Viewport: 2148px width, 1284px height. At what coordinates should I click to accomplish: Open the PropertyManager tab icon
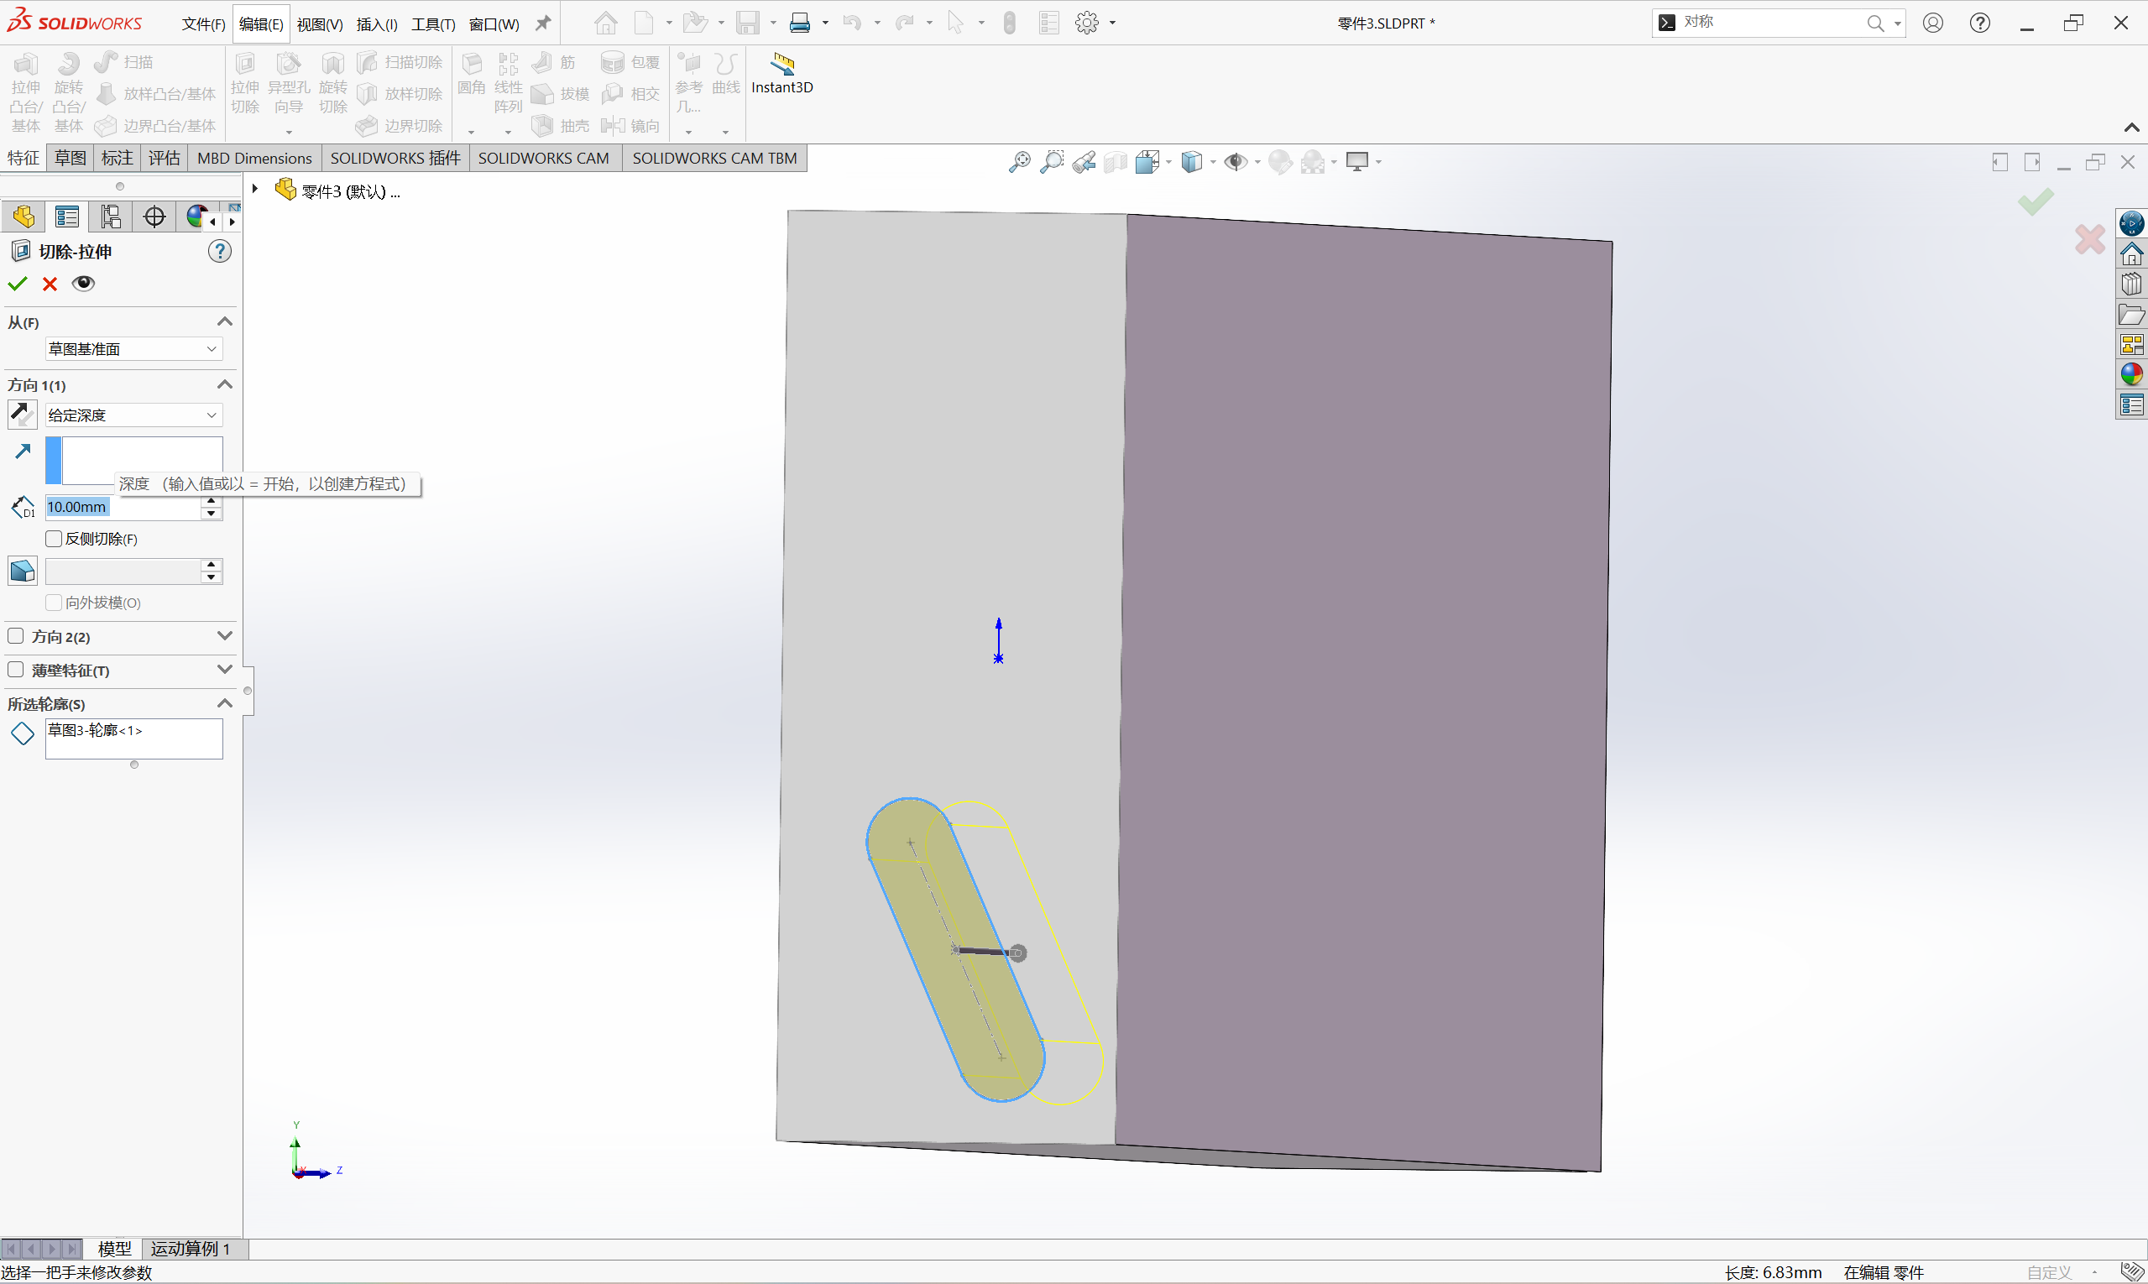(66, 217)
